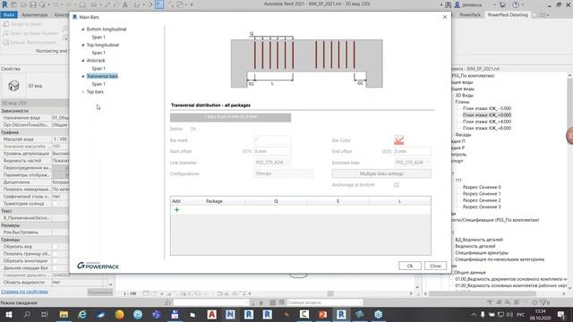Toggle Обрезать аннотации checkbox in Properties
The width and height of the screenshot is (573, 322).
56,261
